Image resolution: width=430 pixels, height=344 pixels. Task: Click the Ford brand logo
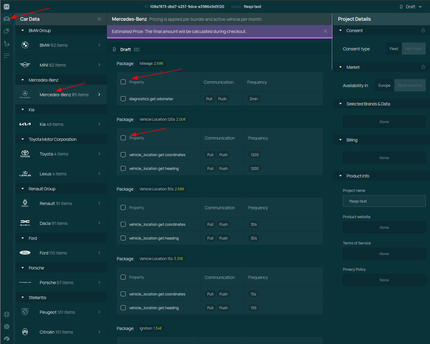[x=25, y=253]
